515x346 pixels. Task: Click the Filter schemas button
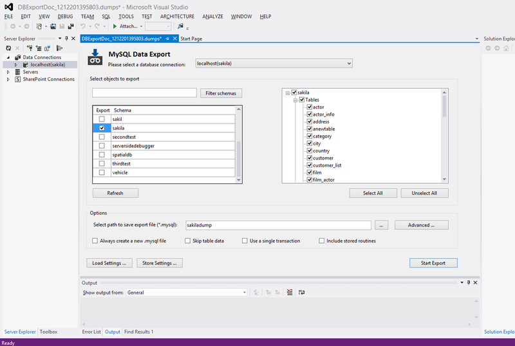click(221, 93)
